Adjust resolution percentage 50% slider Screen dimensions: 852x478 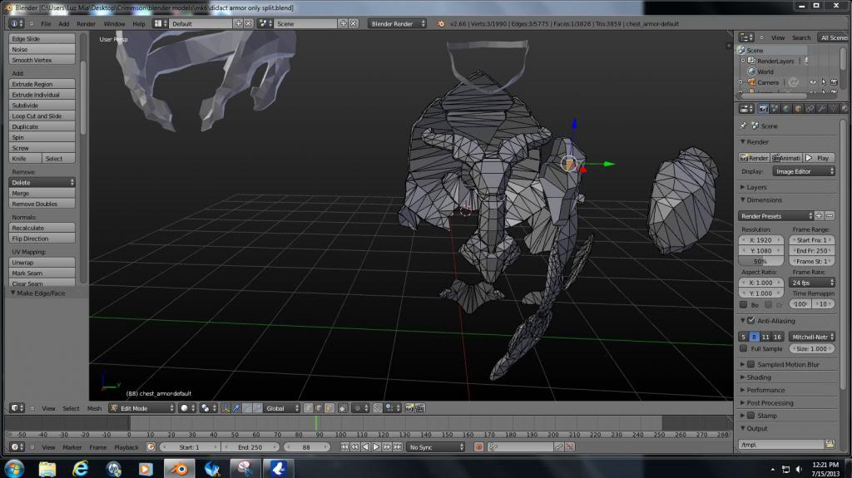click(760, 261)
